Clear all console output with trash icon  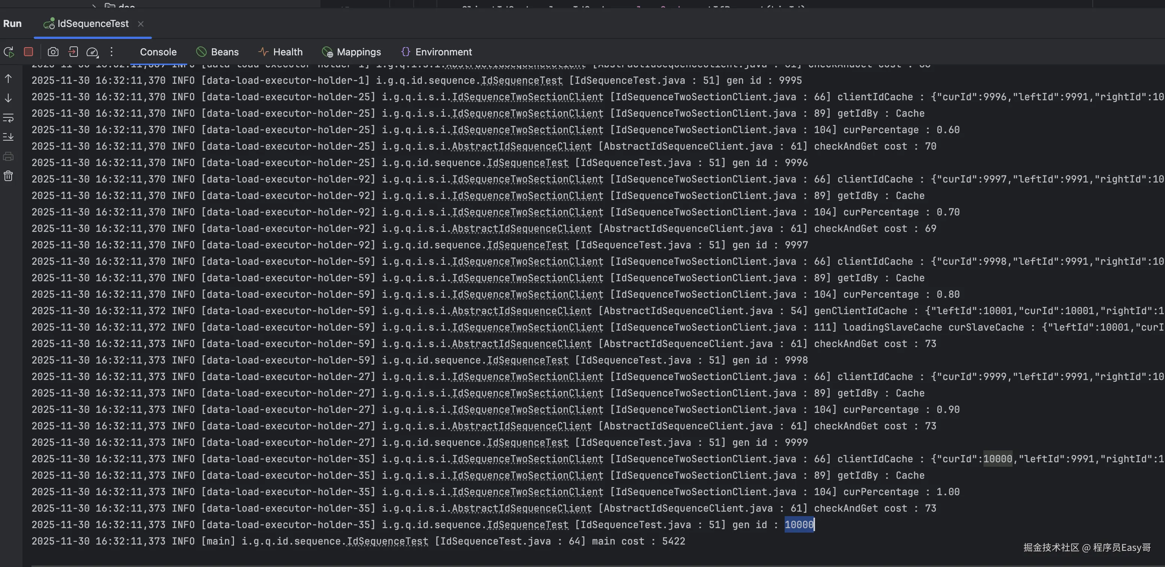click(8, 176)
